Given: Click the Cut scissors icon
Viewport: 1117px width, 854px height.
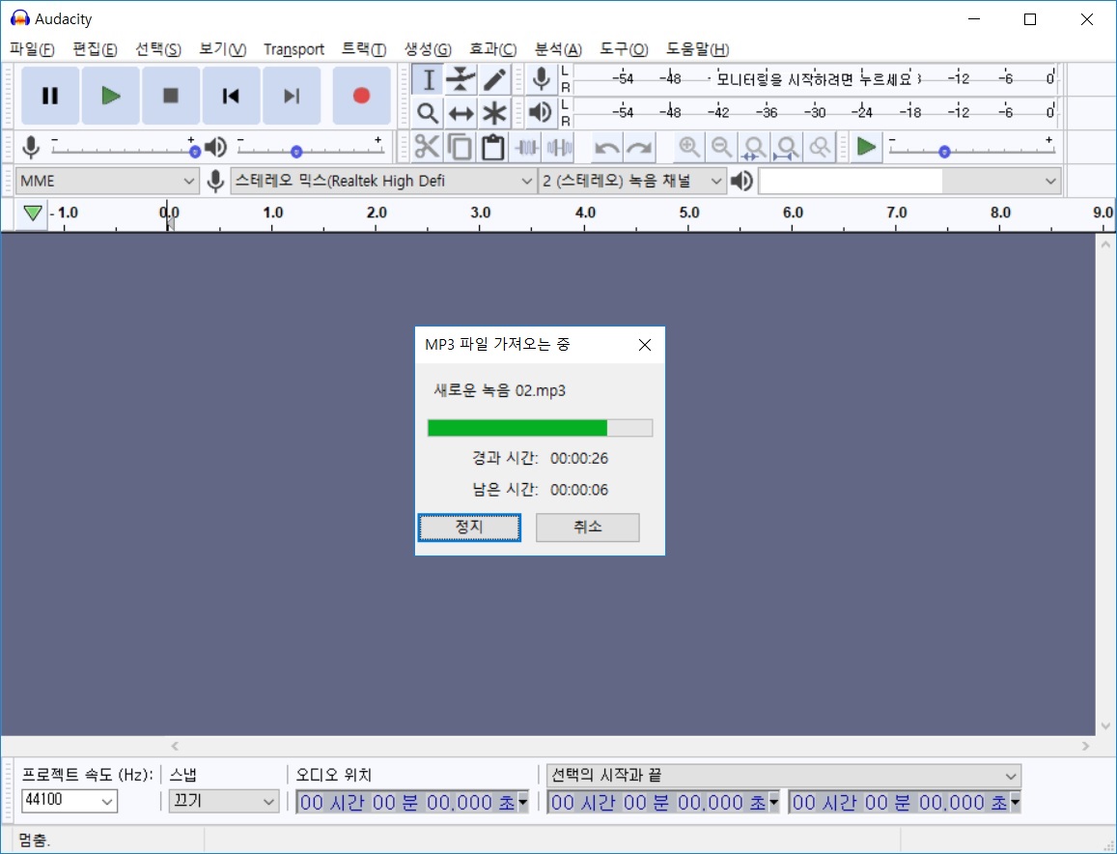Looking at the screenshot, I should click(427, 148).
